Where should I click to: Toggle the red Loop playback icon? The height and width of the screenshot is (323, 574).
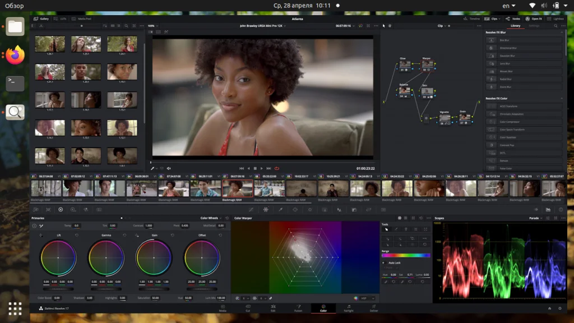click(x=276, y=168)
